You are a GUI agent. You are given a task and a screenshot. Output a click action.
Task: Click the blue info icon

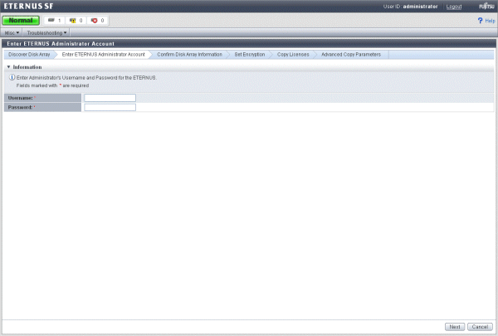pyautogui.click(x=12, y=77)
